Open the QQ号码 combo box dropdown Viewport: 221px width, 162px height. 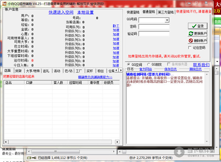coord(167,20)
